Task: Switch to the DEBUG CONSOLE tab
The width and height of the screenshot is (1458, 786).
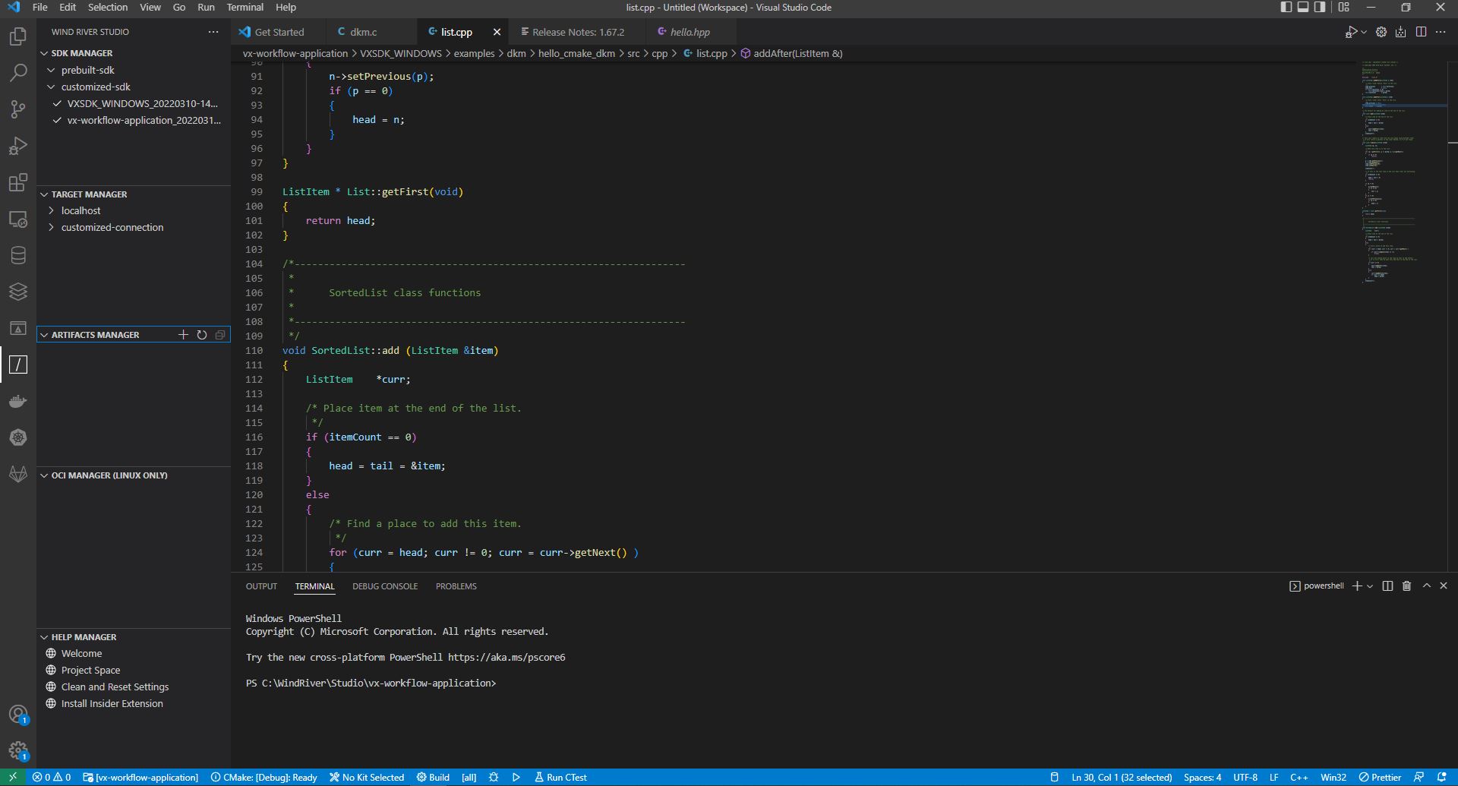Action: click(x=385, y=586)
